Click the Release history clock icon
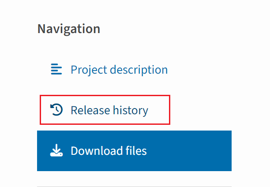This screenshot has height=187, width=270. point(56,110)
